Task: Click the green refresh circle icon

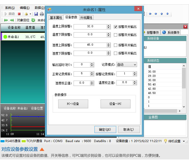Action: tap(33, 20)
